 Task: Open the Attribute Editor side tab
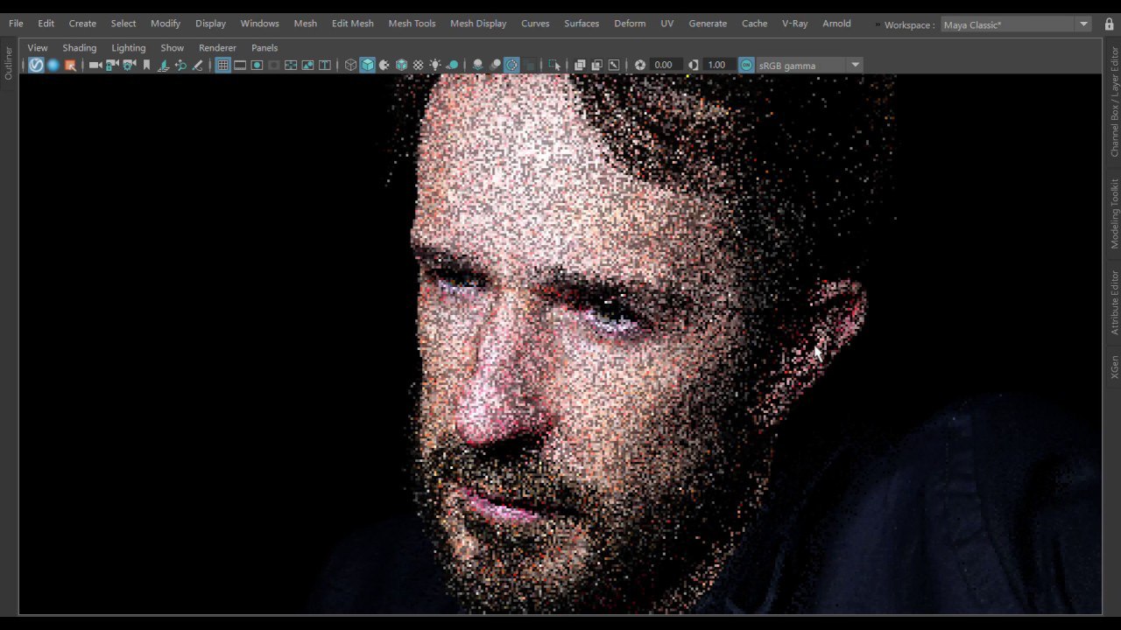1114,303
